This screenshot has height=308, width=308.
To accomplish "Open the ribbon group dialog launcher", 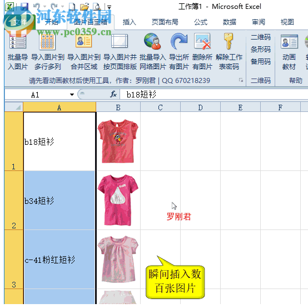I will pyautogui.click(x=241, y=80).
